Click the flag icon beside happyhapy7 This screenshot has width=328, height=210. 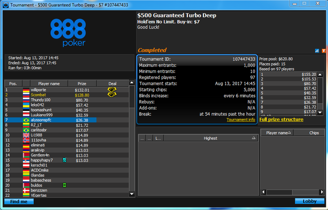[26, 160]
